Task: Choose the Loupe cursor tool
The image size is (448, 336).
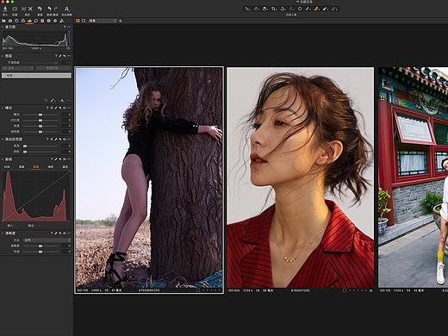Action: tap(265, 9)
